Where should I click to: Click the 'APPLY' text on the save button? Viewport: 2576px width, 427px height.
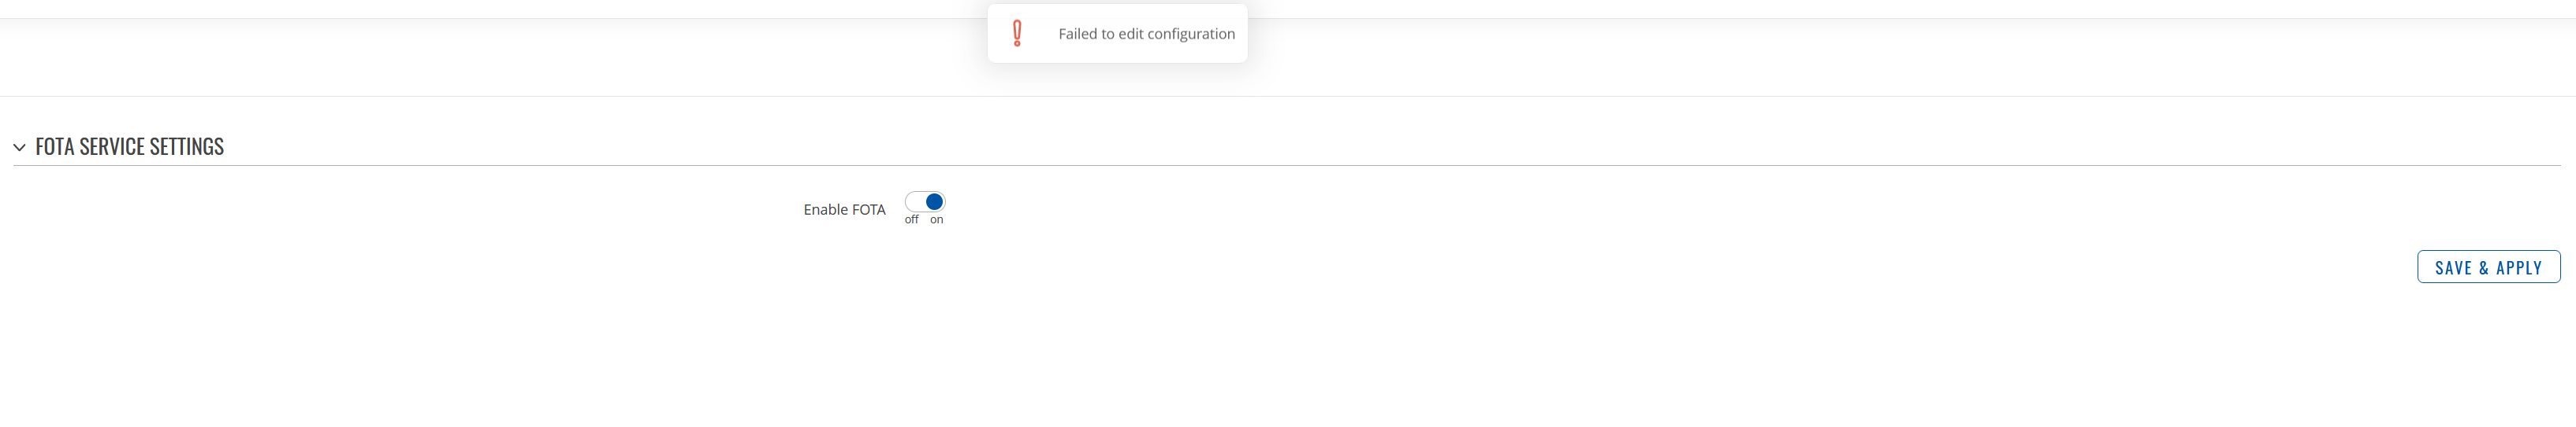point(2518,267)
